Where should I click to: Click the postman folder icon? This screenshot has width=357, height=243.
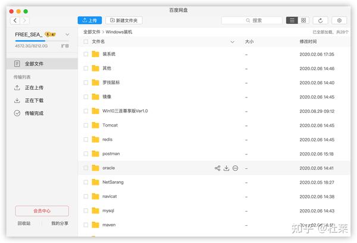click(x=95, y=154)
